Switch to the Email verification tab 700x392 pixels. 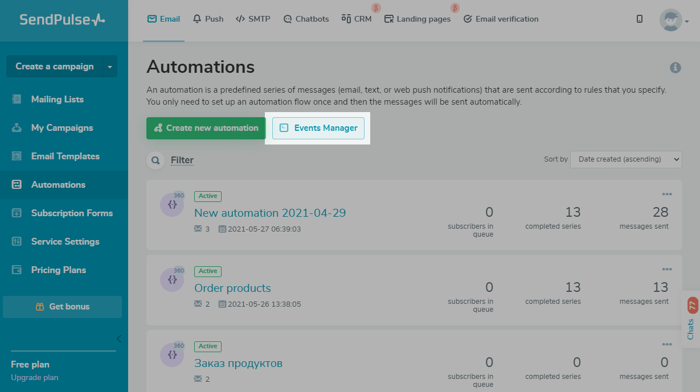tap(501, 19)
